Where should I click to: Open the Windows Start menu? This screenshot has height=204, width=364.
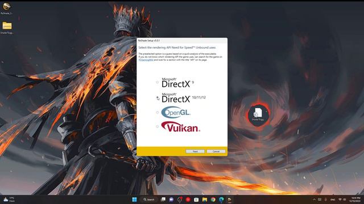(x=134, y=199)
